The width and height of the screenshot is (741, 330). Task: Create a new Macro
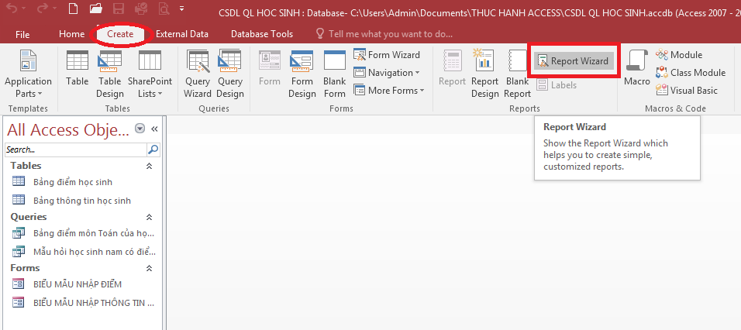pyautogui.click(x=636, y=69)
